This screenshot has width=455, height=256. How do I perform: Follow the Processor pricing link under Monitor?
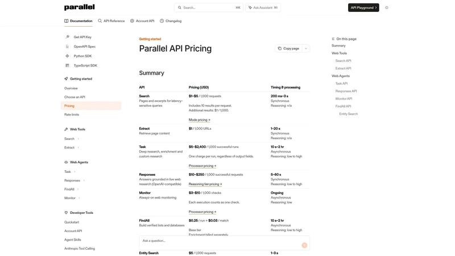coord(202,212)
